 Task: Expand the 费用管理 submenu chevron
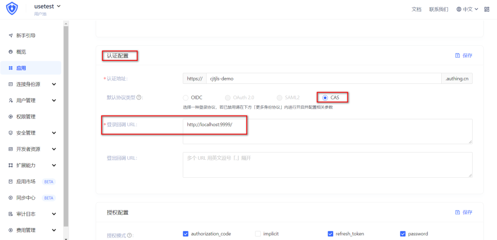tap(54, 230)
